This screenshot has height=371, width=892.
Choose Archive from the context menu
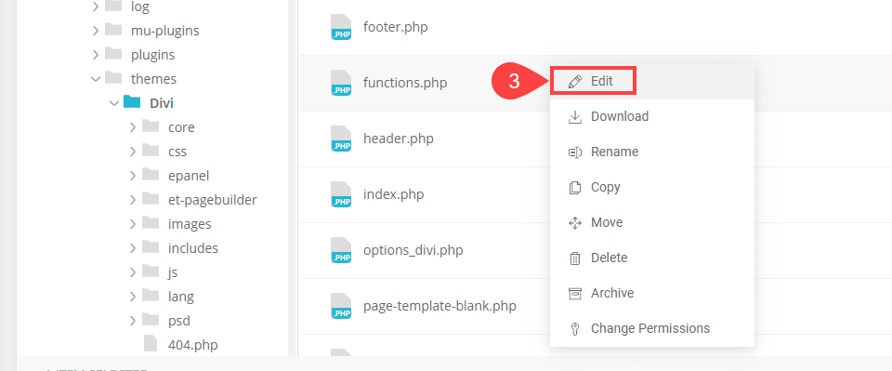pyautogui.click(x=652, y=293)
